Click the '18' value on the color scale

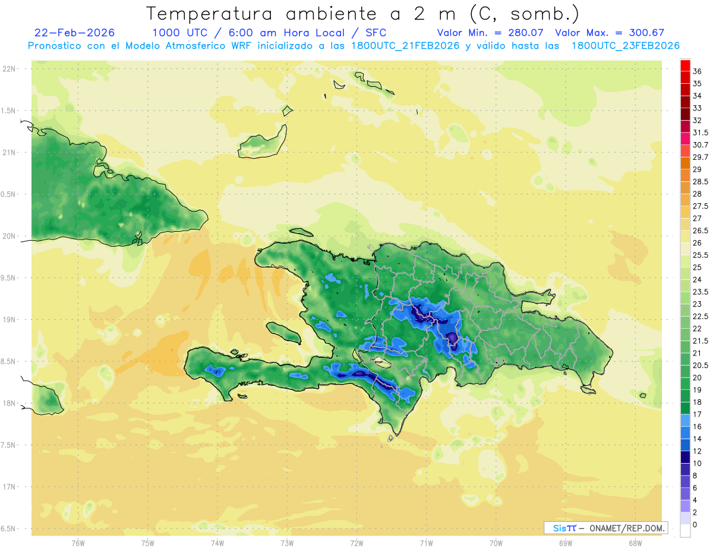pyautogui.click(x=698, y=402)
